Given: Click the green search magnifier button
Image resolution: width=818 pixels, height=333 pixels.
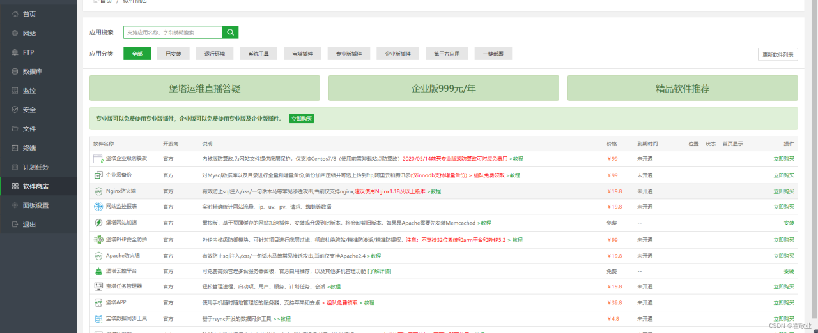Looking at the screenshot, I should [230, 32].
